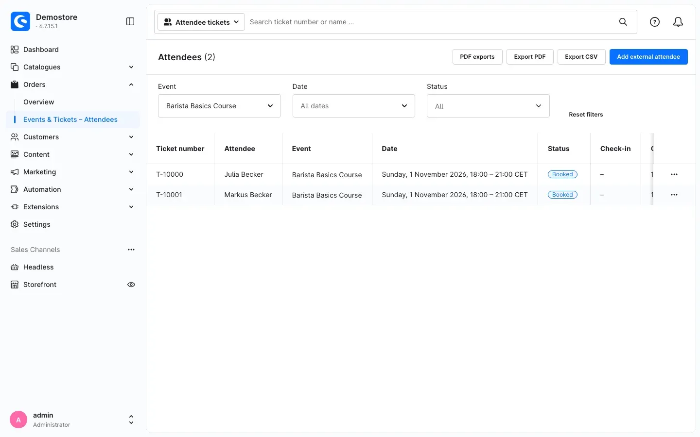This screenshot has height=437, width=700.
Task: Click the Headless basket icon
Action: coord(15,267)
